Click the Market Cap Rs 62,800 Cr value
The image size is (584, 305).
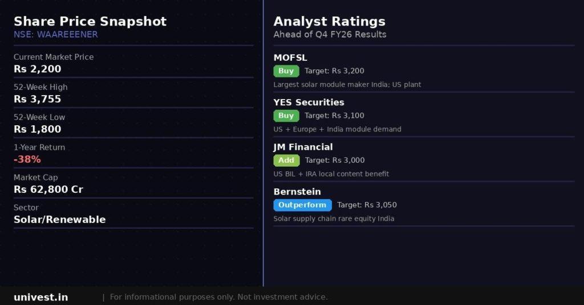point(48,189)
